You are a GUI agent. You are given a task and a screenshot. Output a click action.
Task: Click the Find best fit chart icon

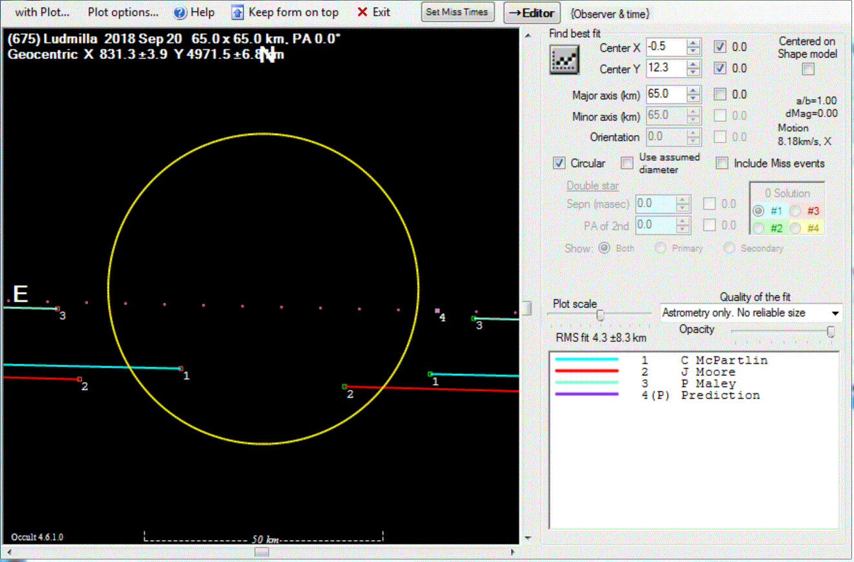pyautogui.click(x=564, y=60)
